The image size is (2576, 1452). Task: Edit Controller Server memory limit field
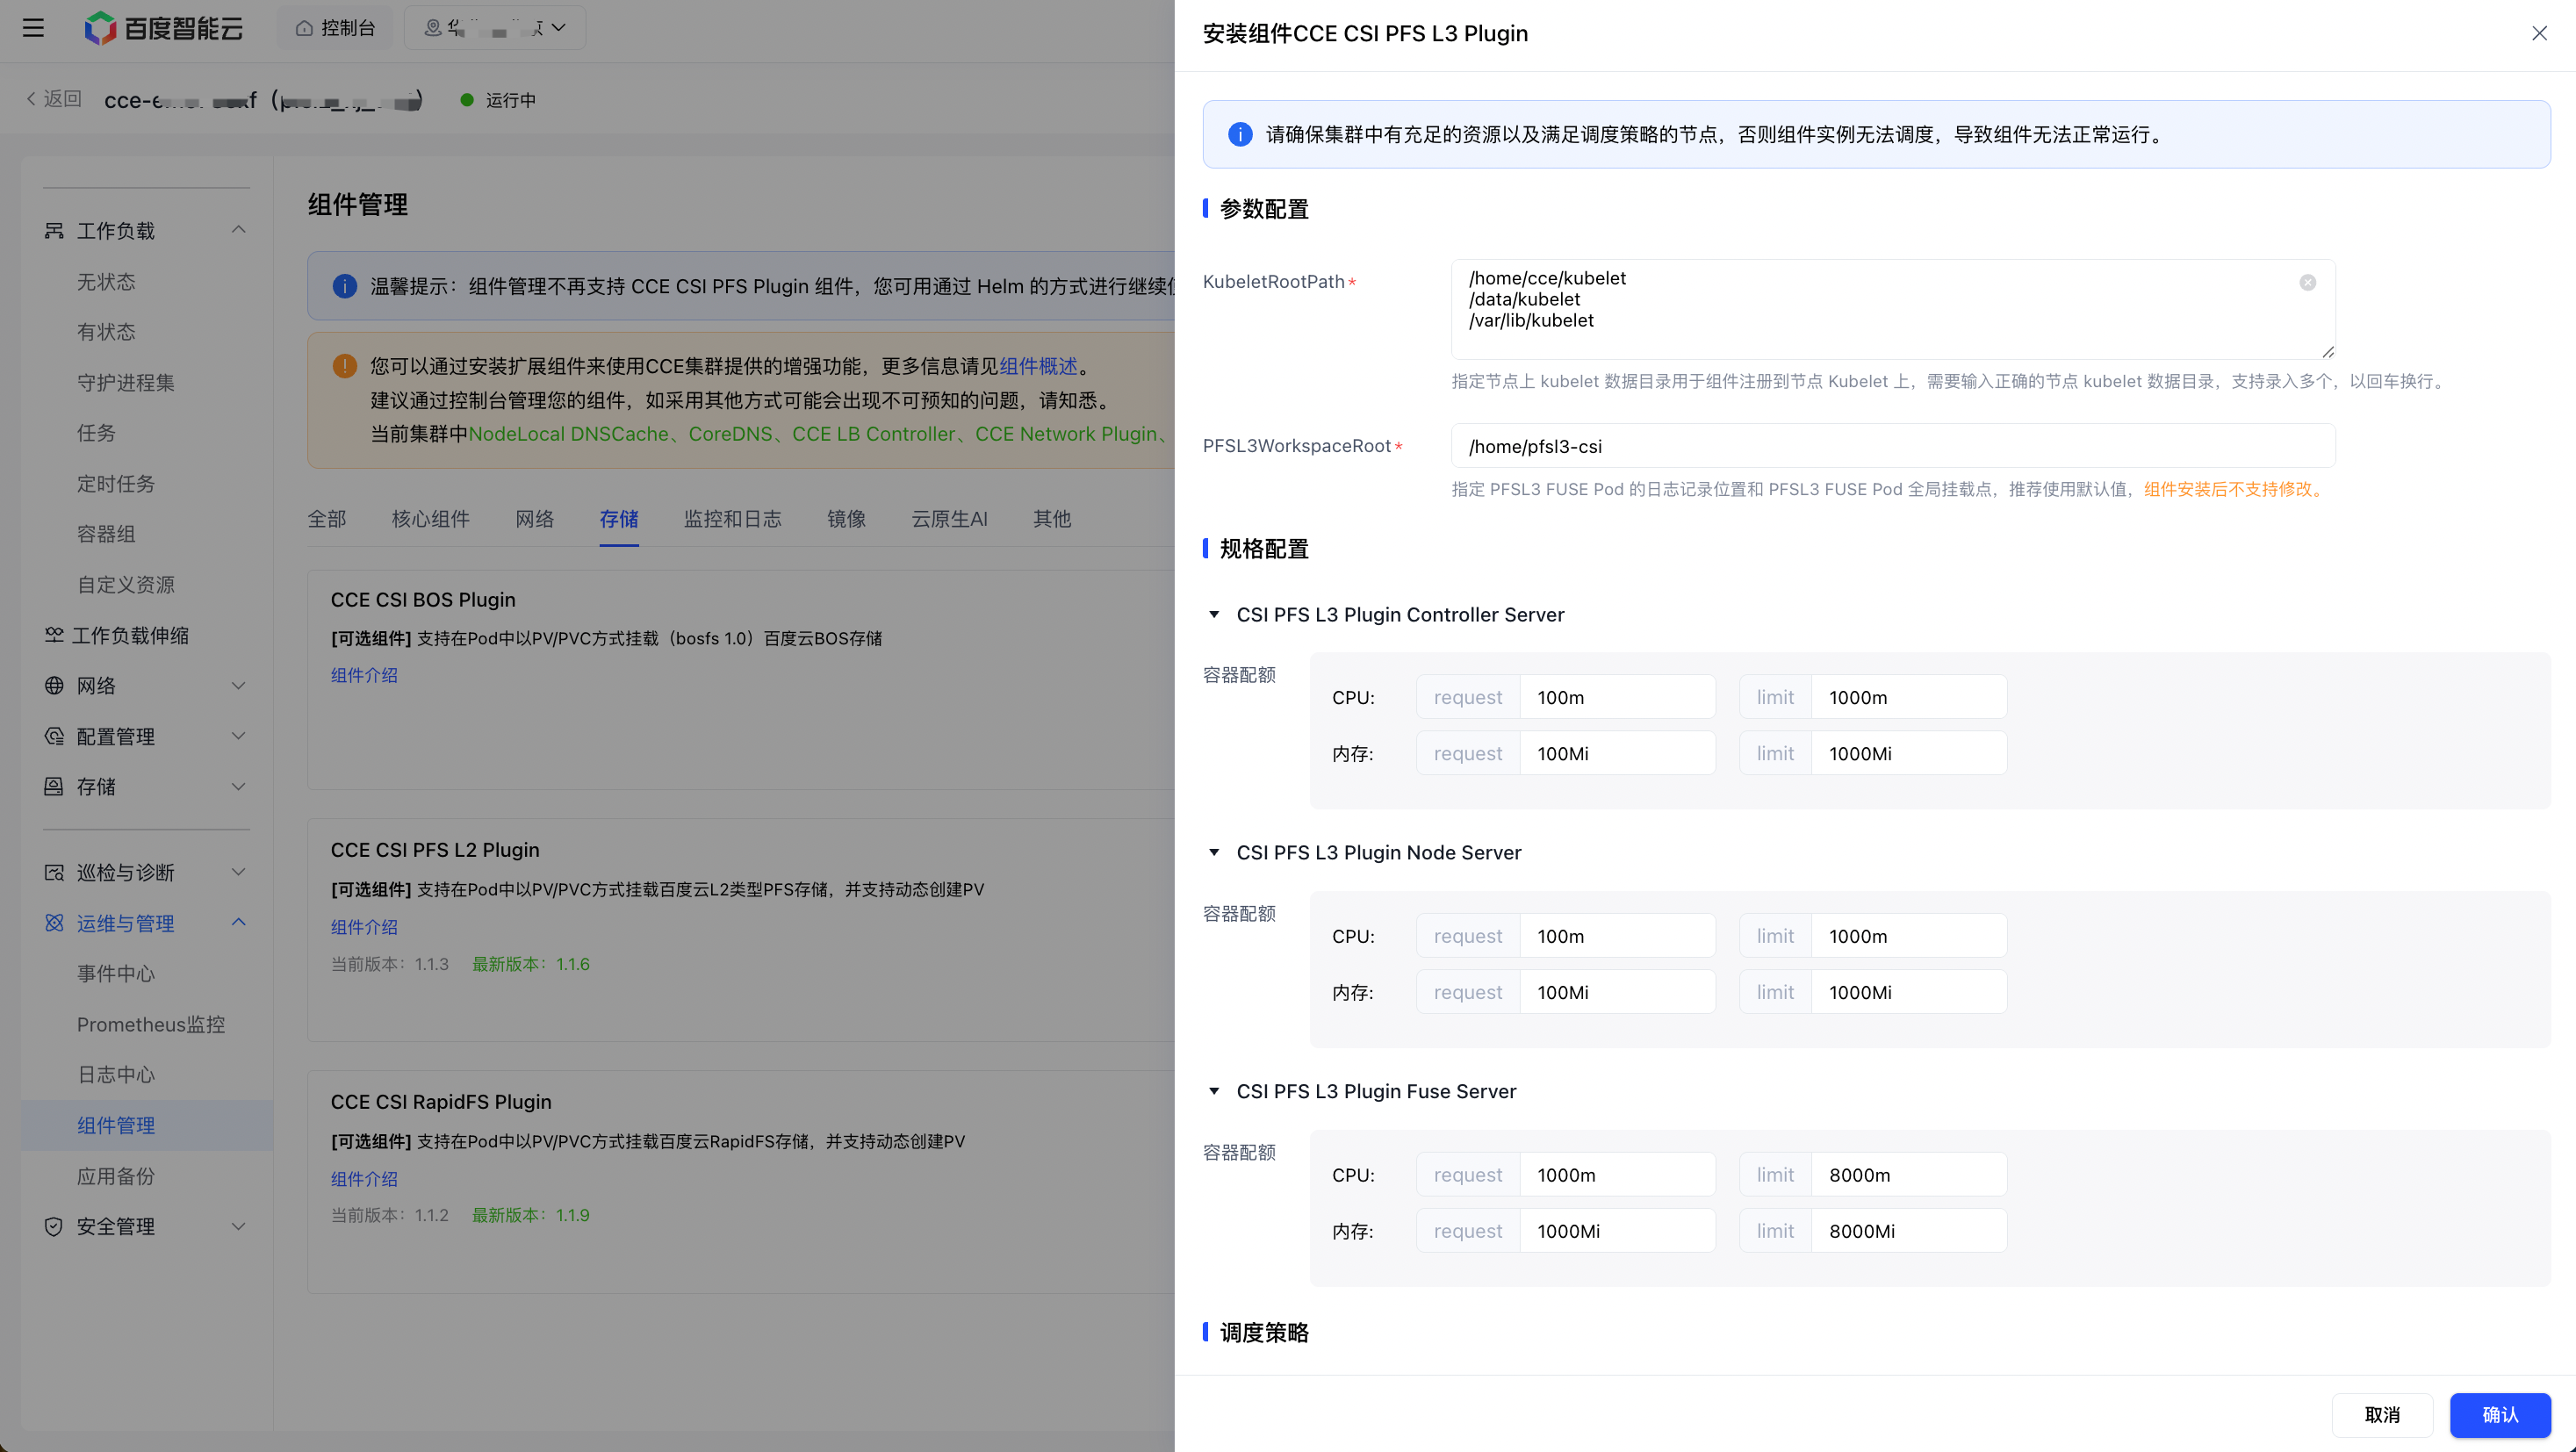[1908, 753]
